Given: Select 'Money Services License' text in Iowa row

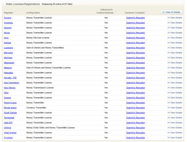Looking at the screenshot, I should pos(38,38).
